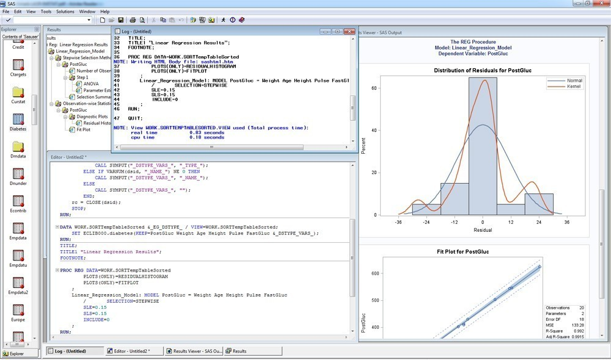Viewport: 611px width, 360px height.
Task: Click inside the command bar input field
Action: (50, 20)
